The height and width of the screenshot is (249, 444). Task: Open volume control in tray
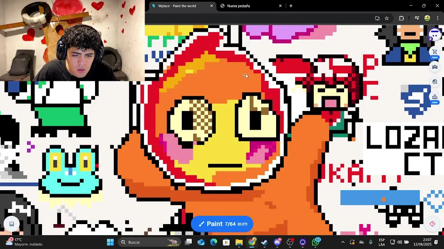[399, 242]
